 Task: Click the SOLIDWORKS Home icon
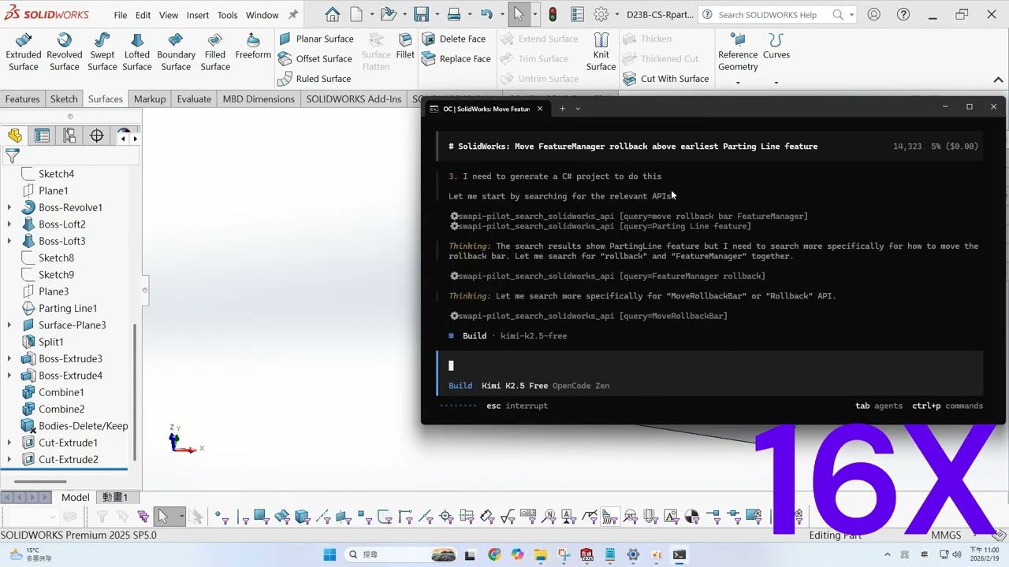pos(333,14)
